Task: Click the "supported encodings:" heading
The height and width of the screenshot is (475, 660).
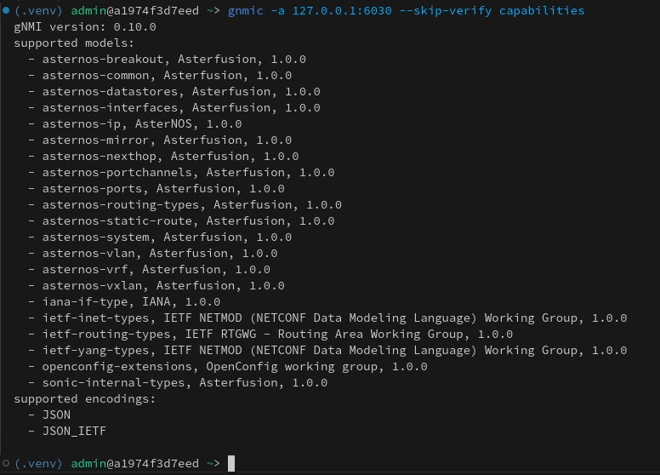Action: coord(85,399)
